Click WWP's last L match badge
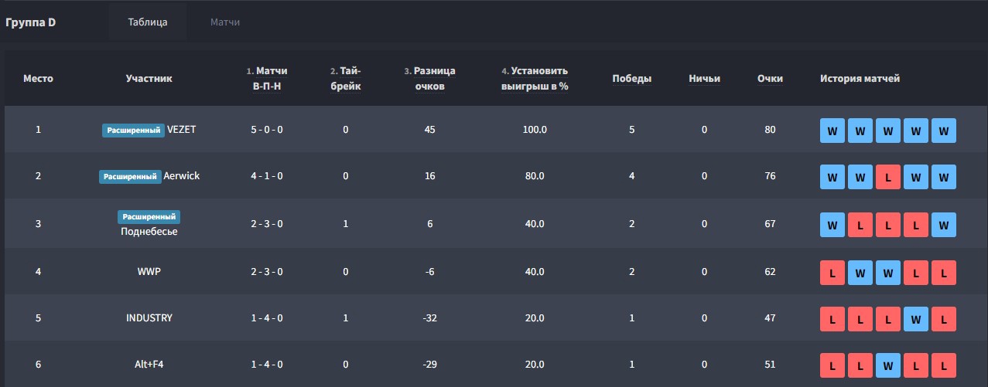This screenshot has height=387, width=988. (x=944, y=273)
